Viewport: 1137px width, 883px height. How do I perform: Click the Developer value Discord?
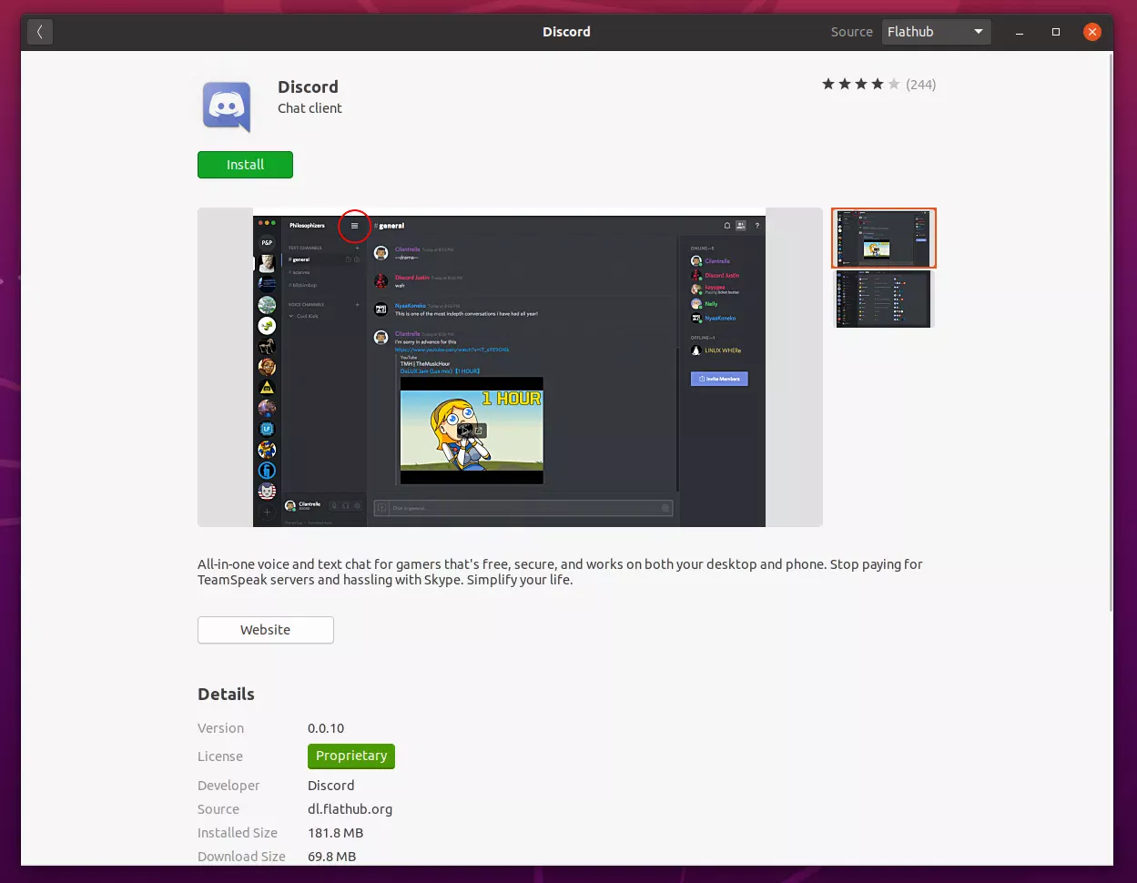330,786
